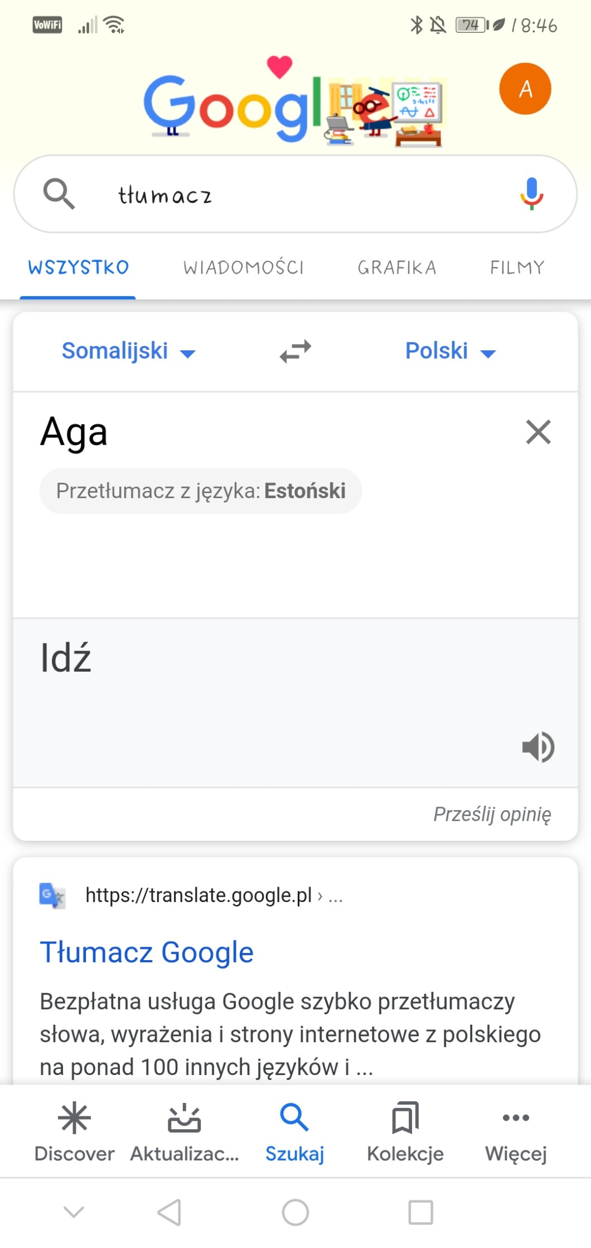
Task: Expand the Somalijski source language dropdown
Action: click(x=128, y=351)
